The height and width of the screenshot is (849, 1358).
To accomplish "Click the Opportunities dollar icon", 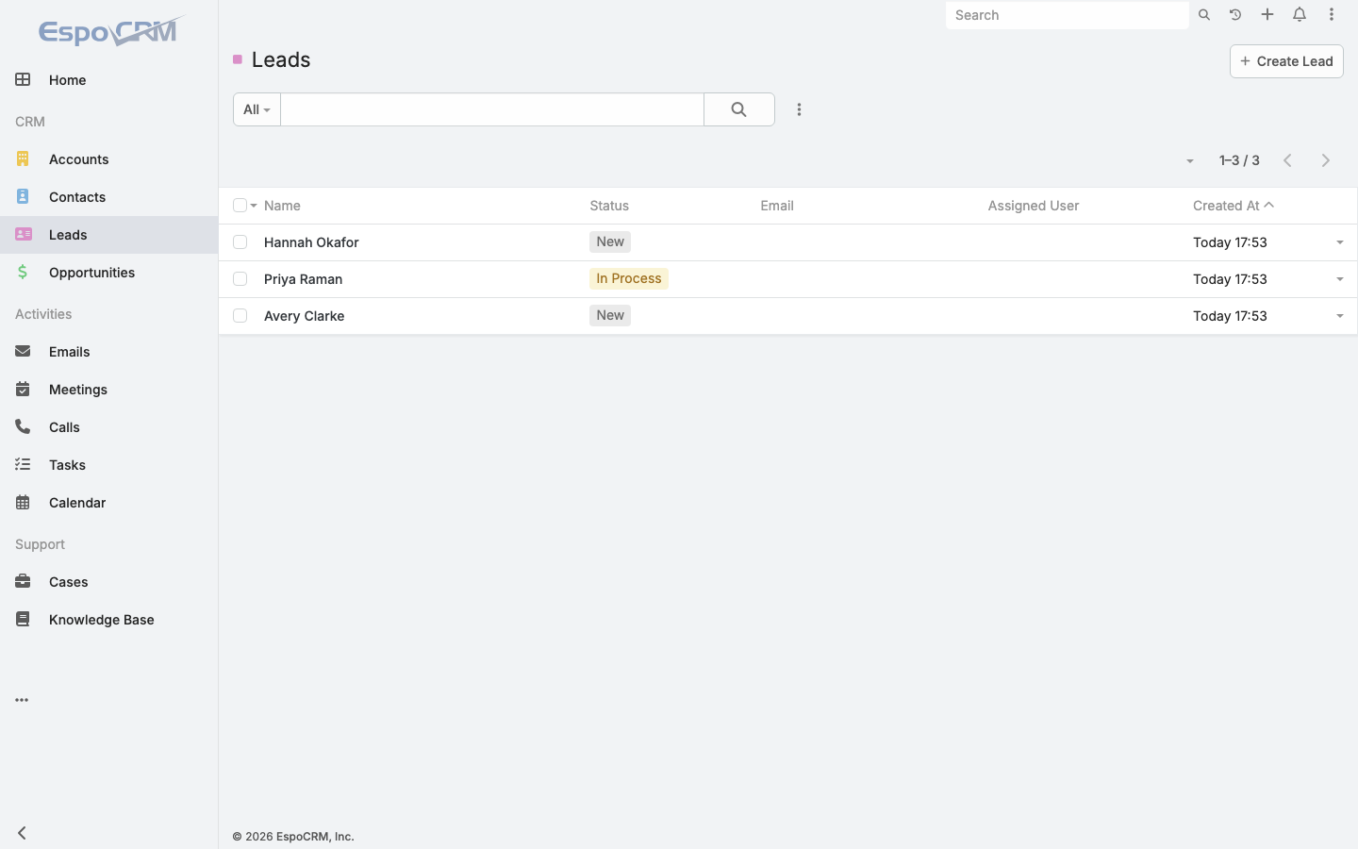I will pos(23,273).
